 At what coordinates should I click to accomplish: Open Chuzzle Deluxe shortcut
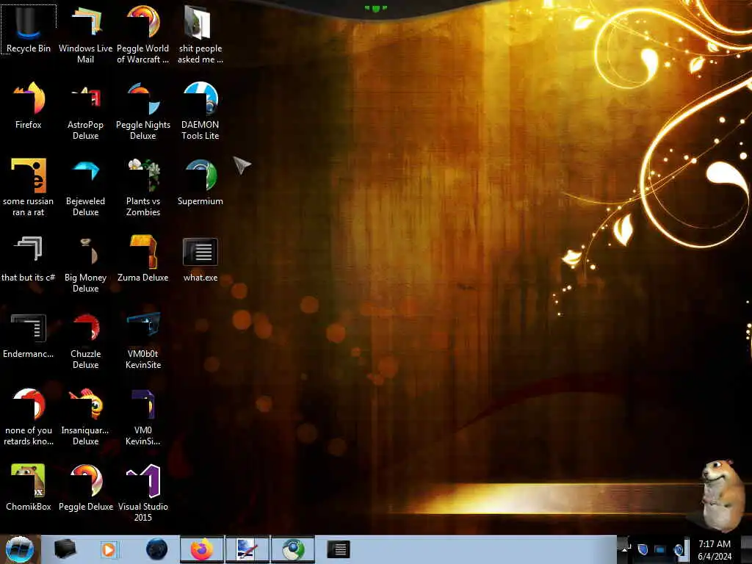tap(85, 340)
